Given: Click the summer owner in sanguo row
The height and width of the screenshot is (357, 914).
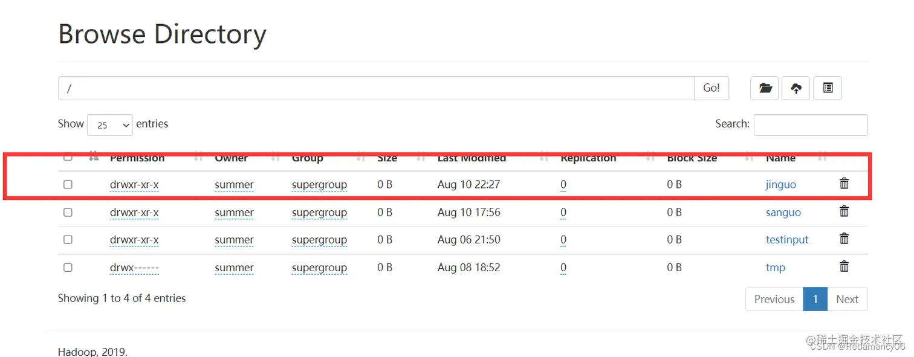Looking at the screenshot, I should coord(234,212).
